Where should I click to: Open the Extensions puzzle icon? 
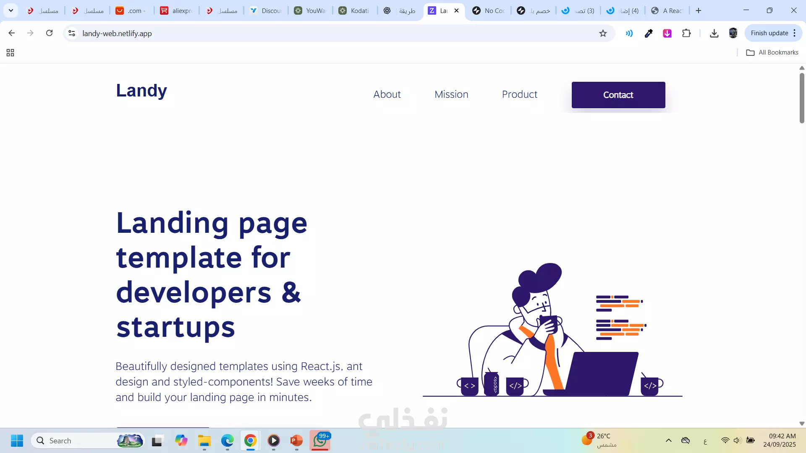pos(686,33)
